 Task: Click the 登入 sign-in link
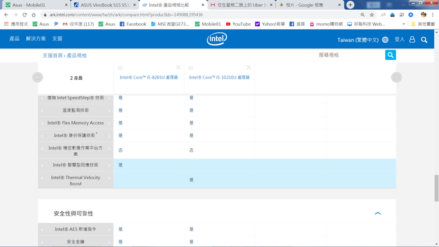pyautogui.click(x=399, y=40)
